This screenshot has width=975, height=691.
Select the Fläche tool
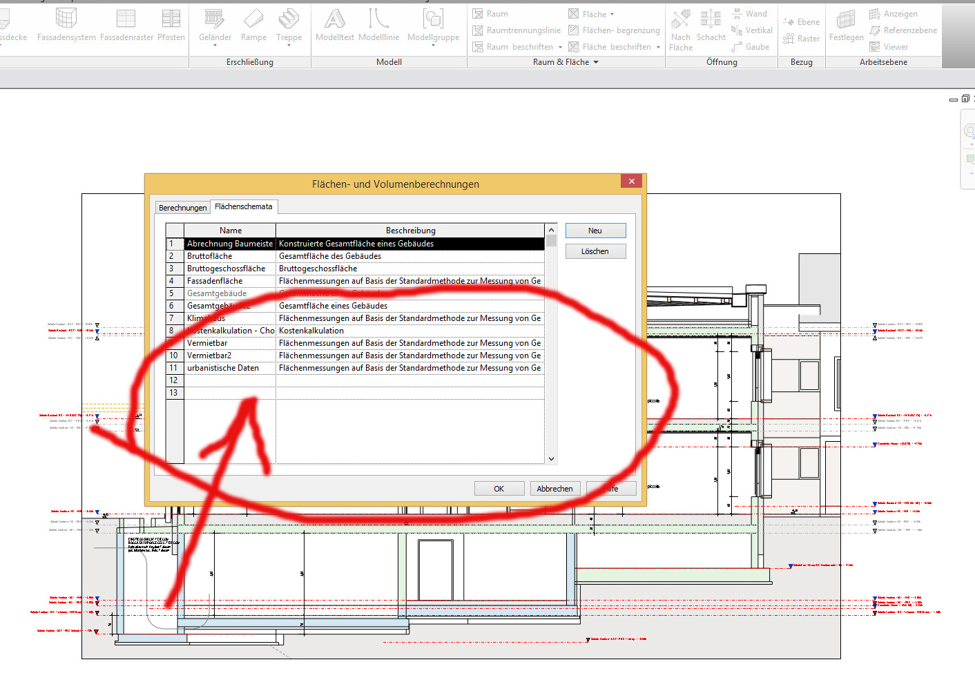[587, 14]
